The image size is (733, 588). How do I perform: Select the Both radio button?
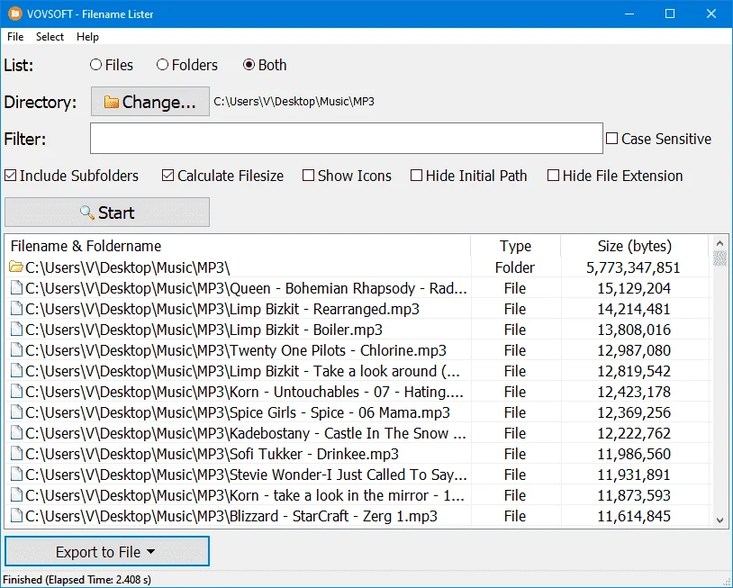coord(249,65)
